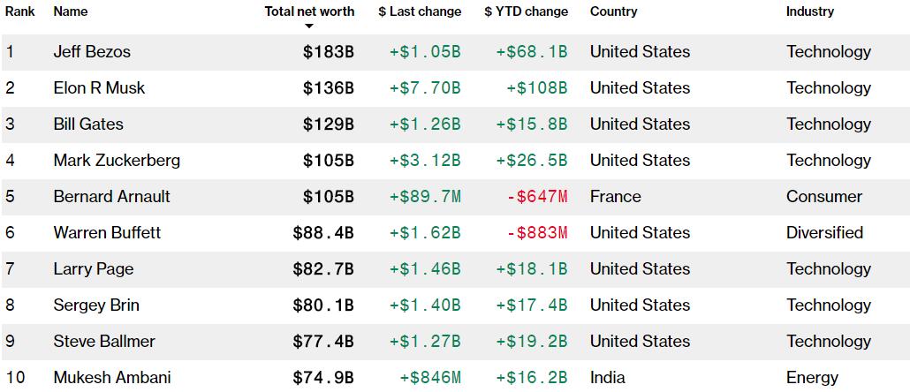Click the $ Last change header
Image resolution: width=910 pixels, height=392 pixels.
[x=420, y=11]
